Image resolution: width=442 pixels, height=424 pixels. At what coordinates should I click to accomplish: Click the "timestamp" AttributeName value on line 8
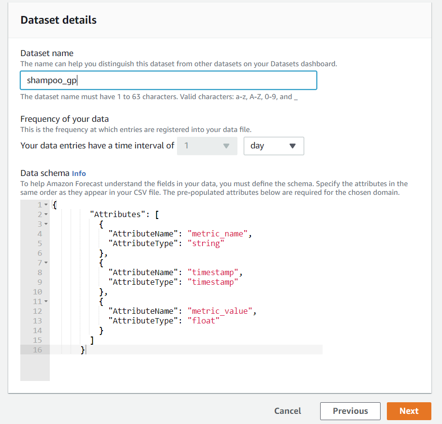click(213, 273)
